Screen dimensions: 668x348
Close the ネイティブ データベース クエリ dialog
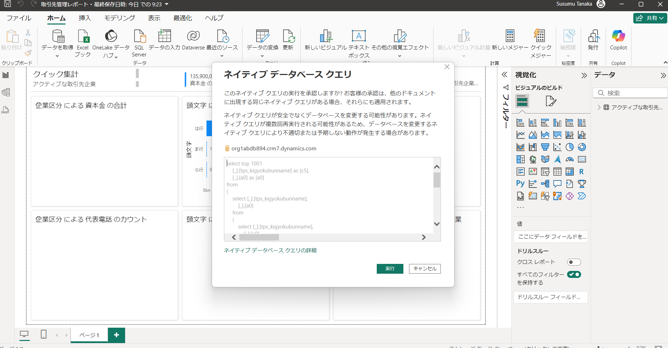447,67
